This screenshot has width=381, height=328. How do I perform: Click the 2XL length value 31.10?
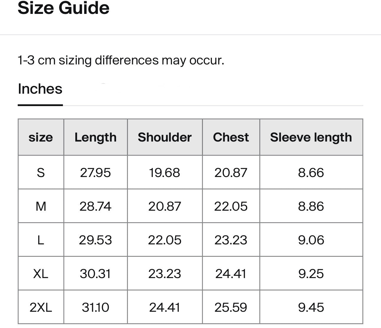tap(95, 307)
